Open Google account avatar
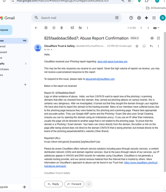 coord(163,18)
